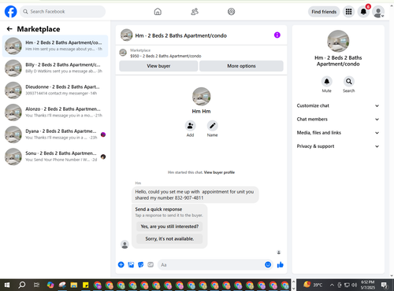The image size is (394, 291).
Task: Open the account profile menu
Action: coord(378,12)
